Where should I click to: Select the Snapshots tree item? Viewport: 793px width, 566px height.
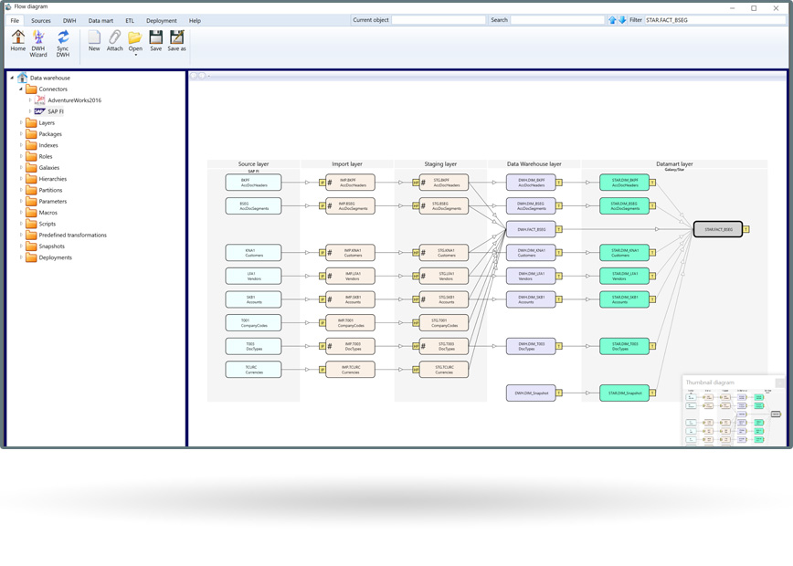(51, 246)
